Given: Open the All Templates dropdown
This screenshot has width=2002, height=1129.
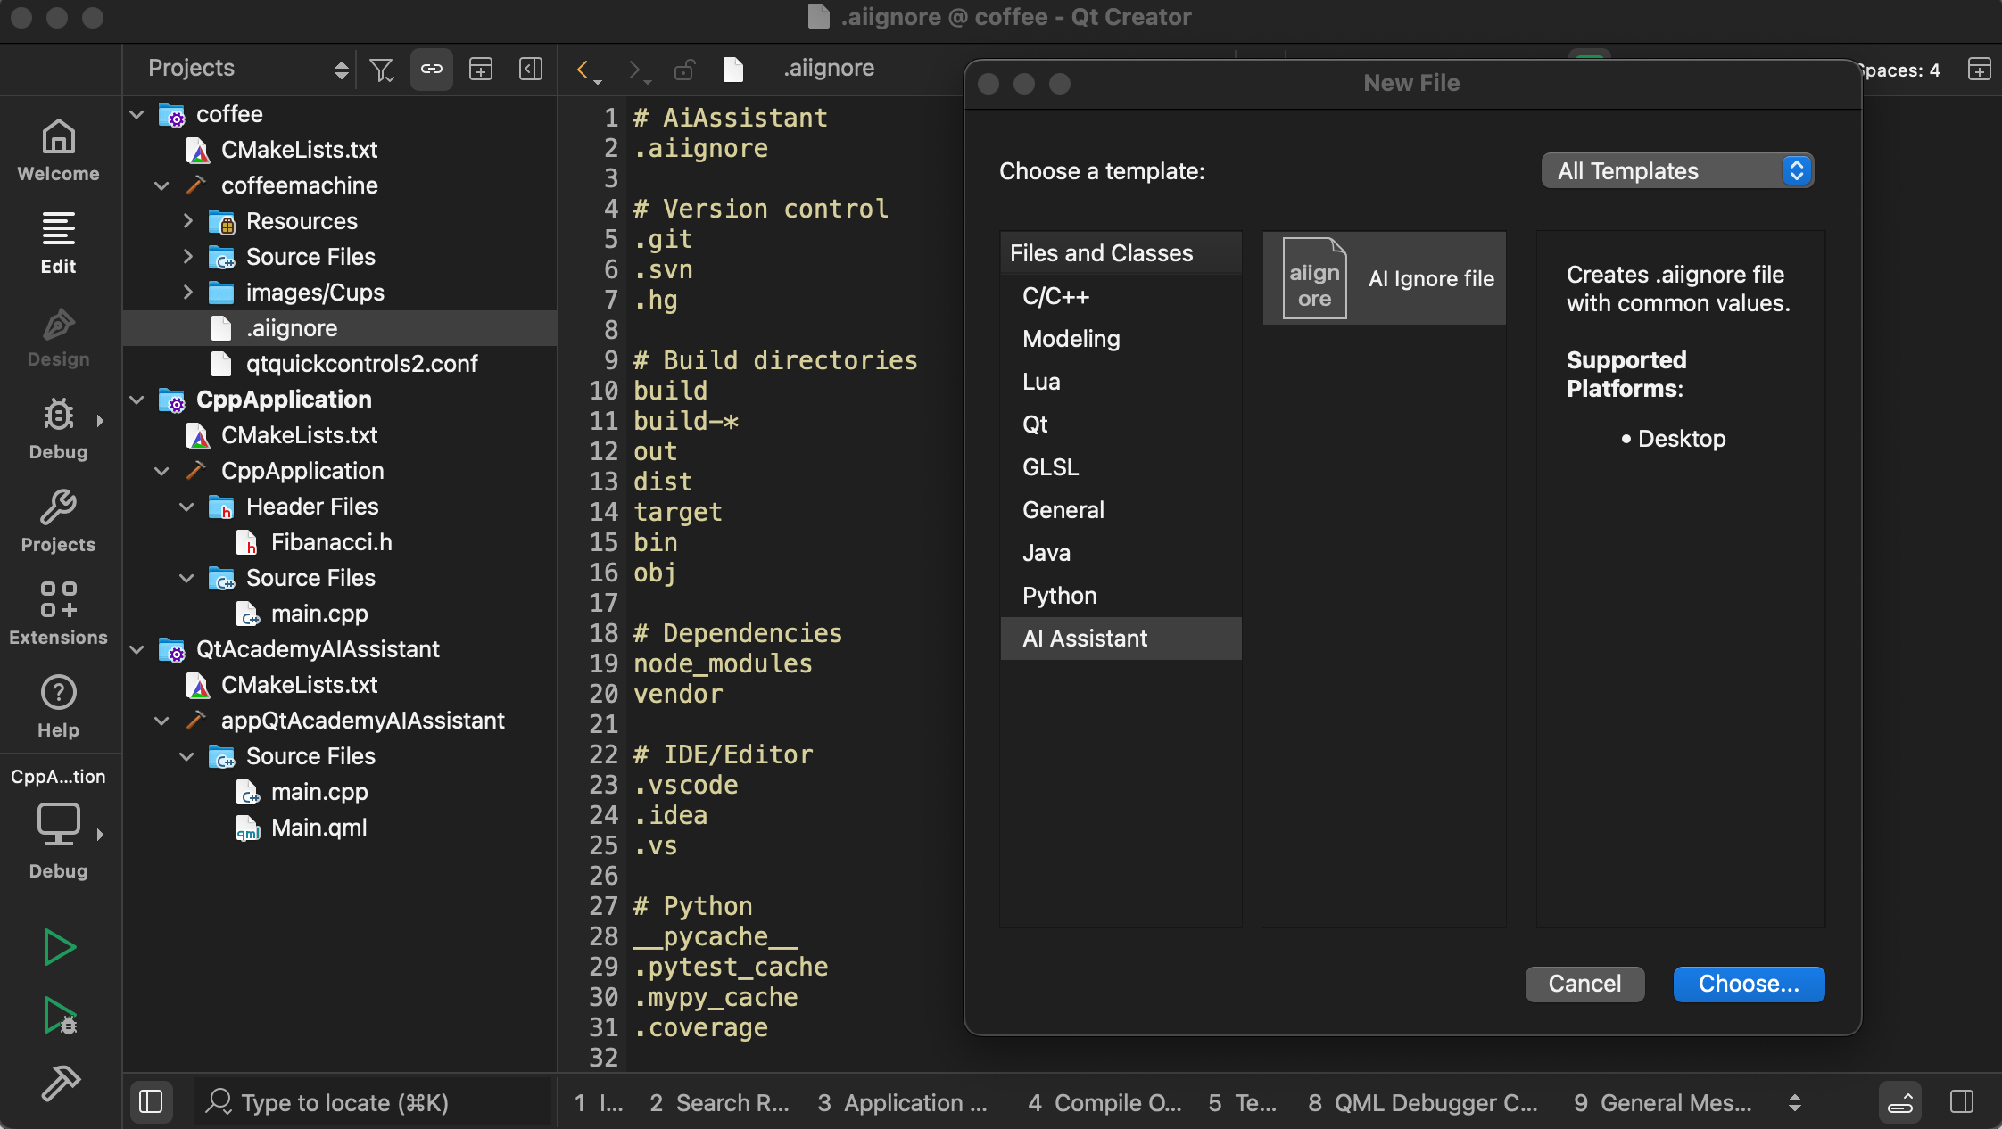Looking at the screenshot, I should [x=1675, y=170].
